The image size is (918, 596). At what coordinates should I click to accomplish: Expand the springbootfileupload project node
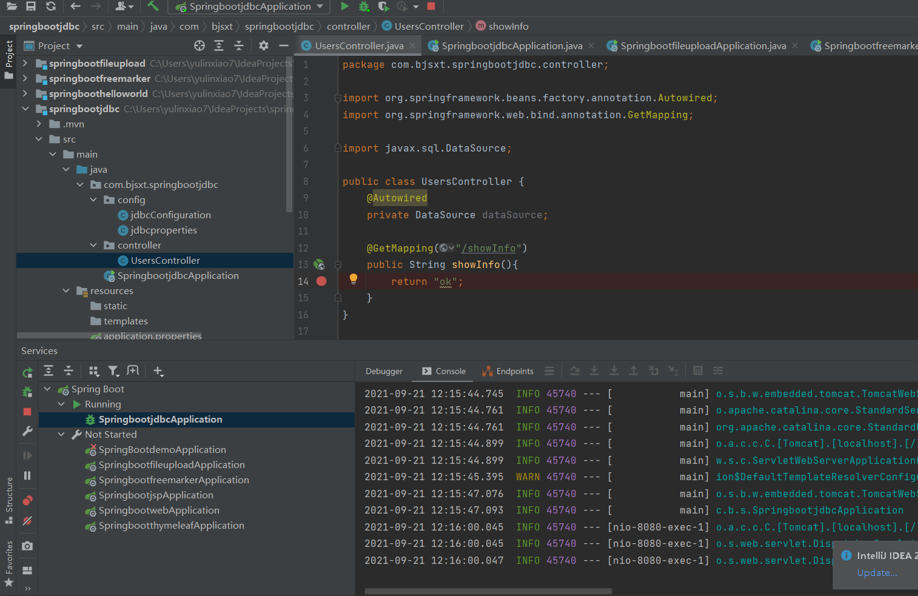click(25, 63)
